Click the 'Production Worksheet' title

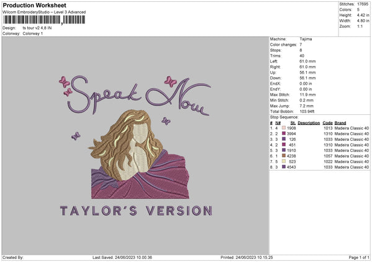point(34,5)
